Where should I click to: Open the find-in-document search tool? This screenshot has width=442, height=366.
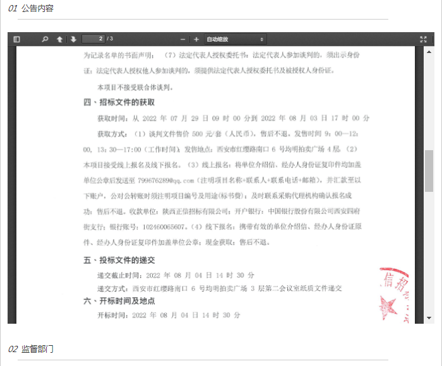[45, 39]
